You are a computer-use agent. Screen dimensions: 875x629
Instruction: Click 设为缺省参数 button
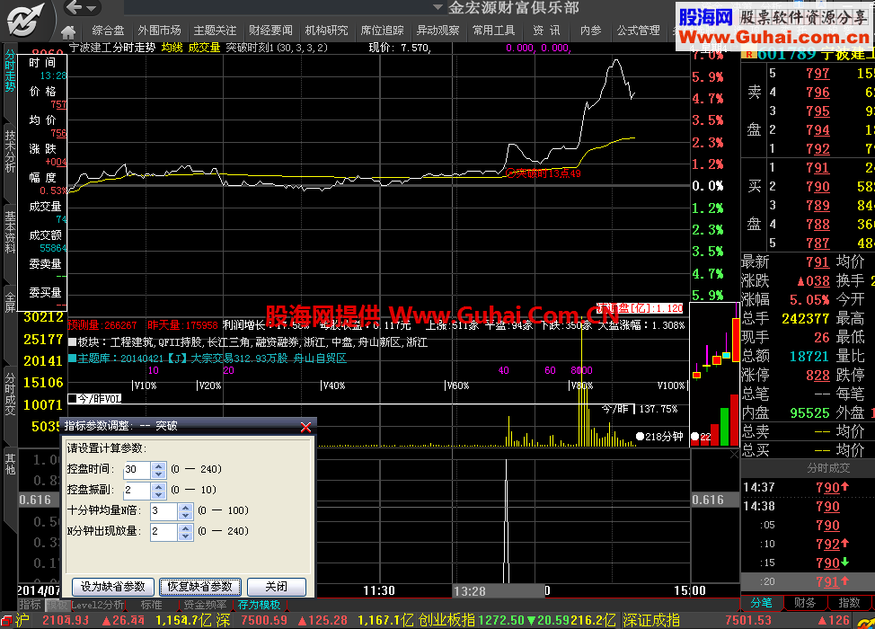(113, 587)
